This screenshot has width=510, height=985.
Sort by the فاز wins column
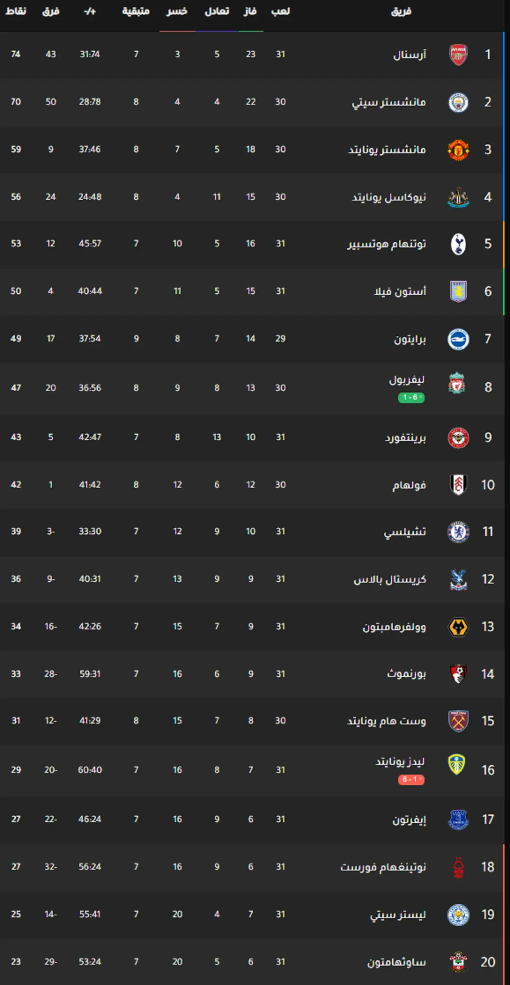click(x=250, y=11)
